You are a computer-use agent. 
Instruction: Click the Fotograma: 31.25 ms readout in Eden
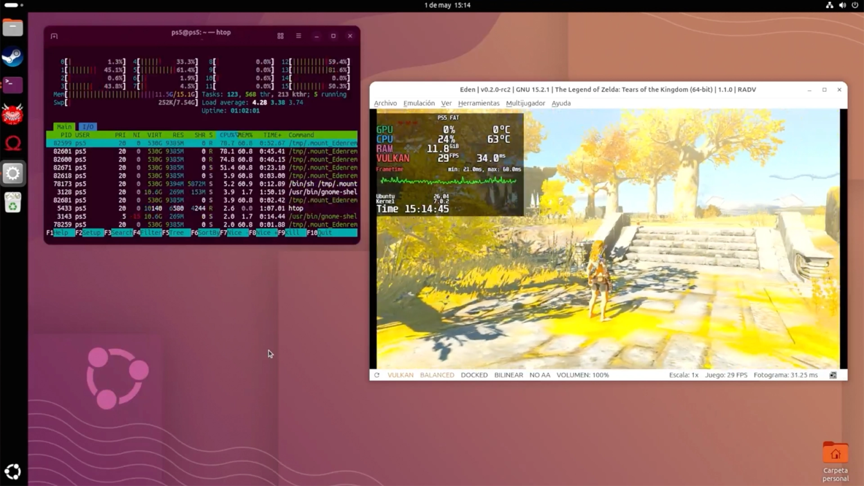(x=786, y=375)
